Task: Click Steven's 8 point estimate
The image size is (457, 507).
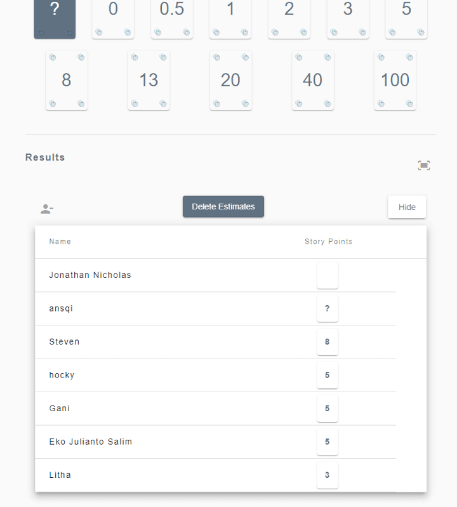Action: click(x=328, y=342)
